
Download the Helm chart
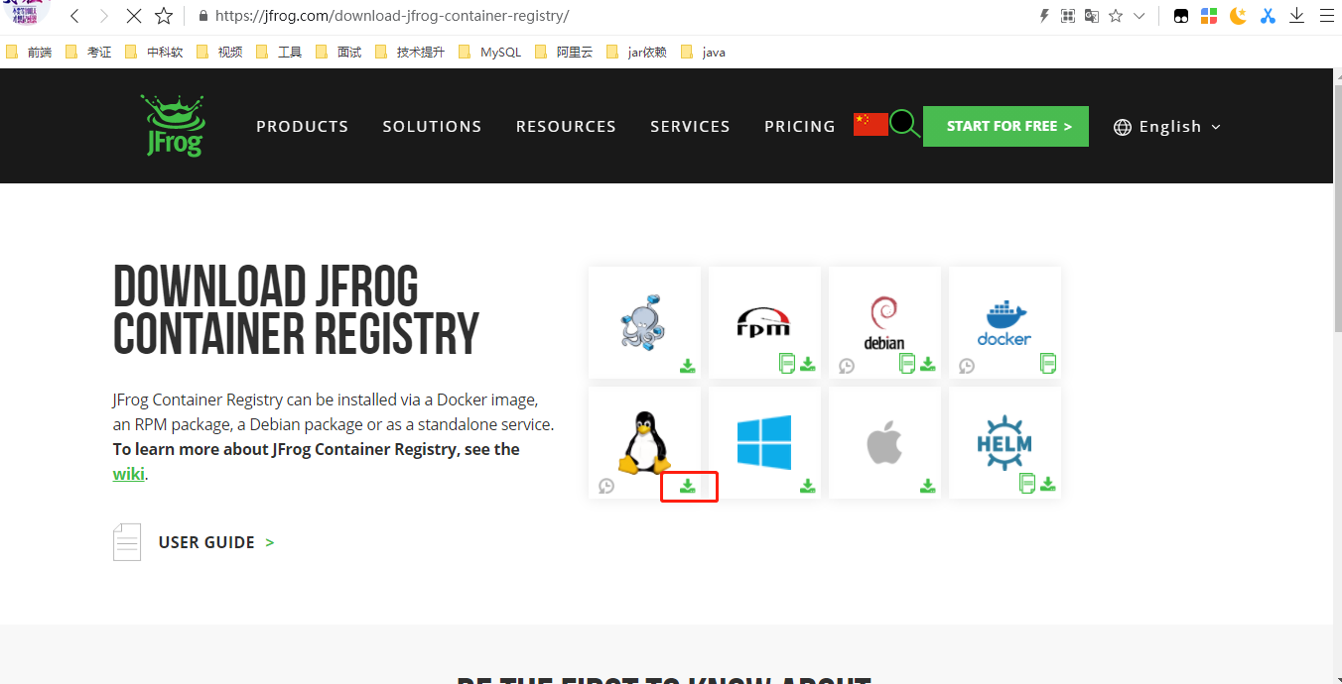click(1048, 485)
